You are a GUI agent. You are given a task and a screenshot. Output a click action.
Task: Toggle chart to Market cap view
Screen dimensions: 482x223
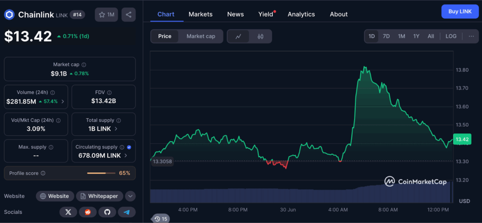click(201, 36)
